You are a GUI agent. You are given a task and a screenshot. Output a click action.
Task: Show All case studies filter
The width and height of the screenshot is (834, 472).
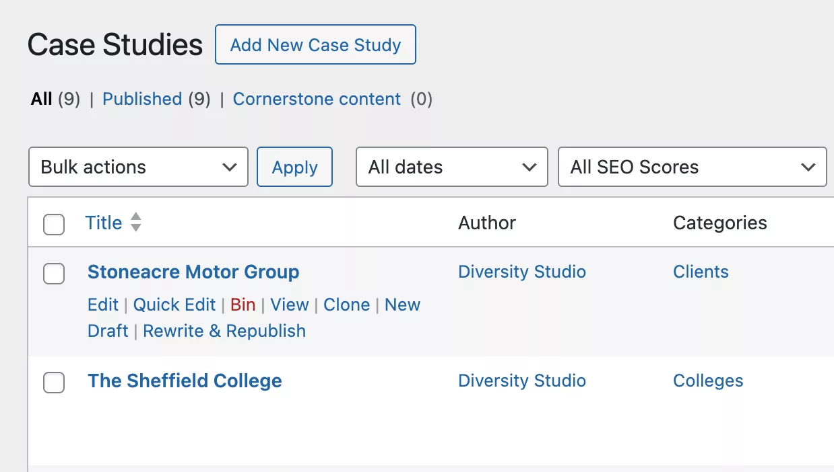tap(42, 99)
